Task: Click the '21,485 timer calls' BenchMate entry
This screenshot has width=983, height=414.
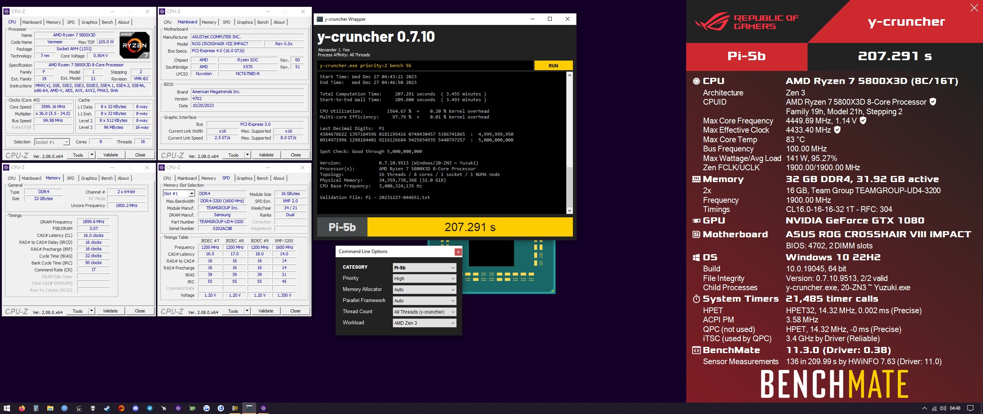Action: coord(832,299)
